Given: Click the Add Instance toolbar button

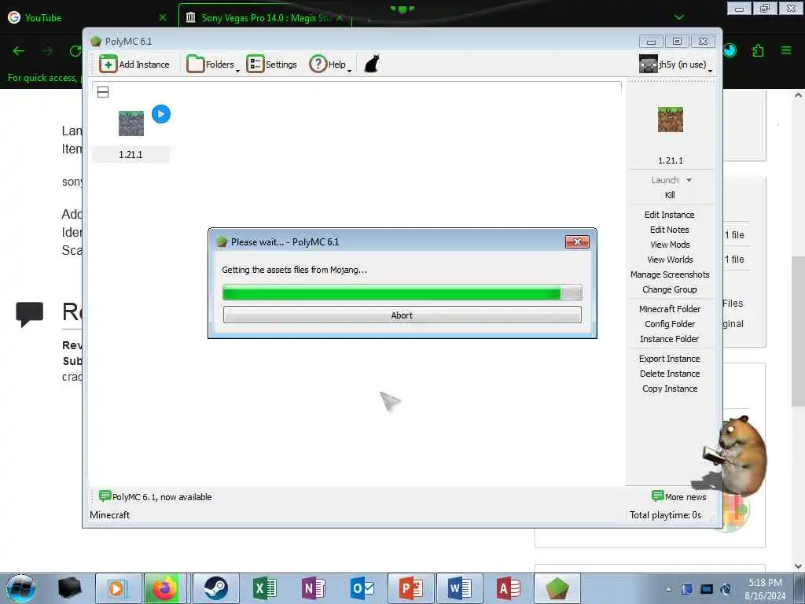Looking at the screenshot, I should [134, 64].
